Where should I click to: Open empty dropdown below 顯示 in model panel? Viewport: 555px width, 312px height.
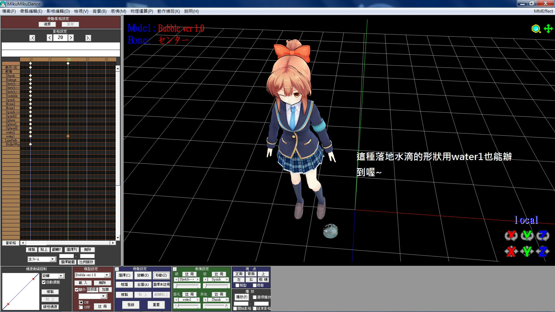click(x=93, y=296)
